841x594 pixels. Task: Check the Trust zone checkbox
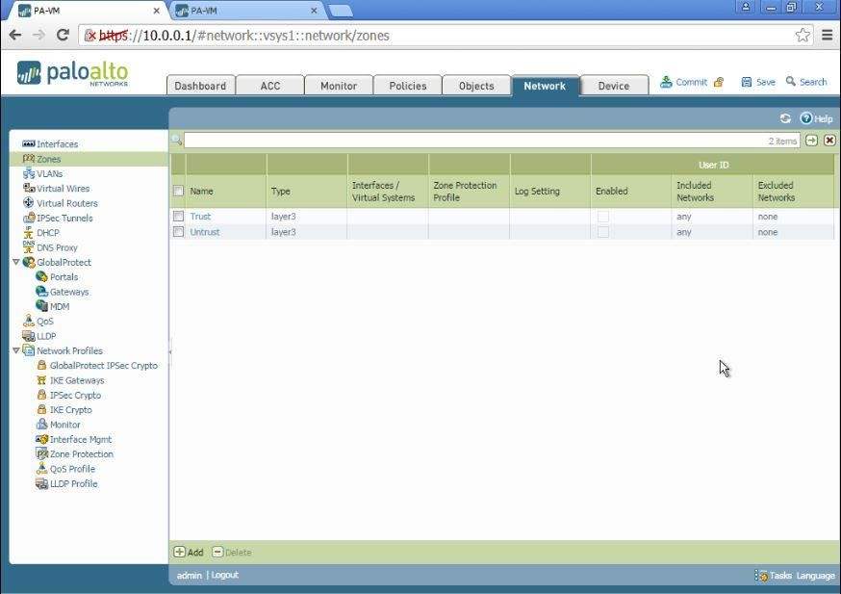coord(178,217)
